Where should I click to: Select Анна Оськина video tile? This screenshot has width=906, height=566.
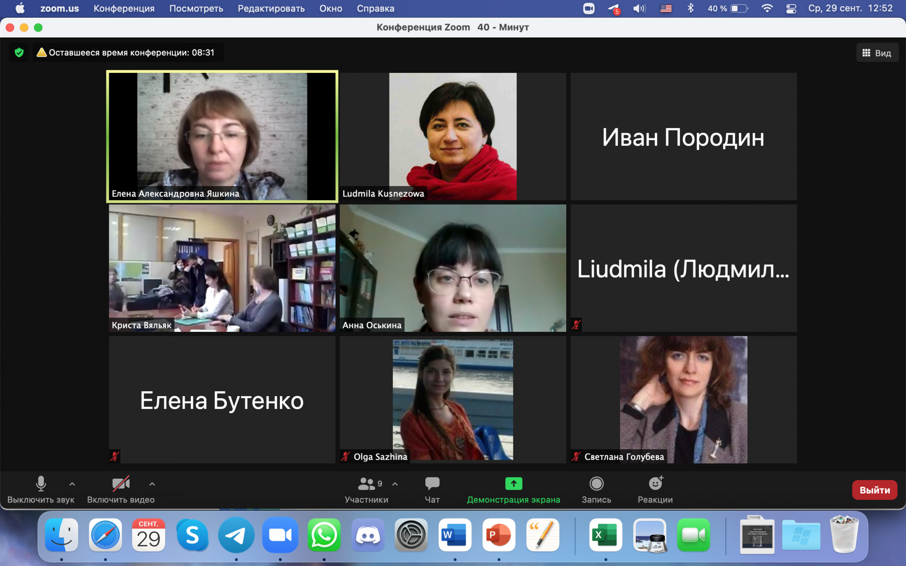pos(453,268)
